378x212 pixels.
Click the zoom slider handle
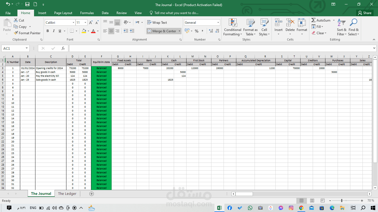point(342,201)
